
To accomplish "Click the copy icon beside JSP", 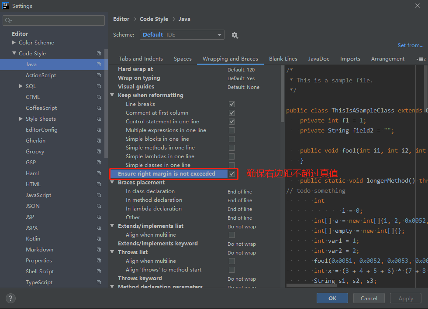I will tap(99, 217).
